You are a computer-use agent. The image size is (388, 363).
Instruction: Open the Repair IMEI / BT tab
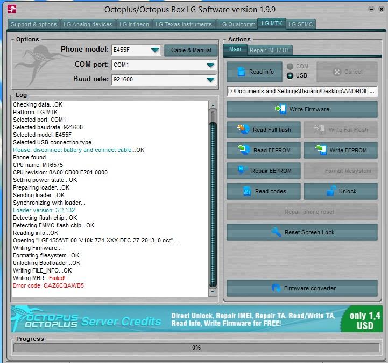pos(270,50)
